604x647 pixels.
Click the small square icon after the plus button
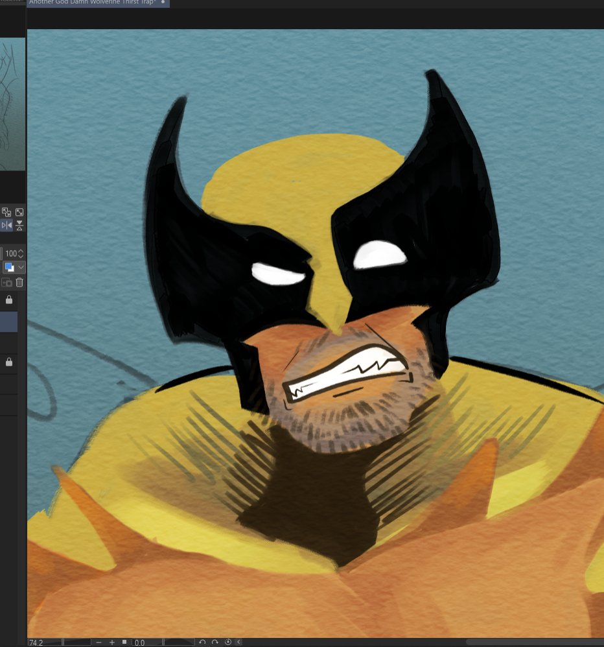click(x=124, y=642)
